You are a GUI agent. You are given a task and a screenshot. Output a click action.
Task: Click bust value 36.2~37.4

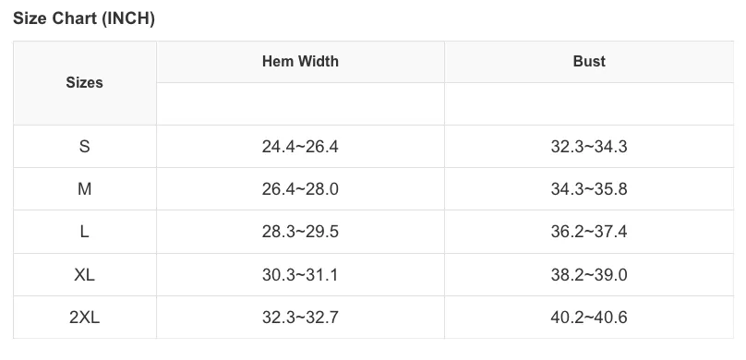tap(589, 232)
